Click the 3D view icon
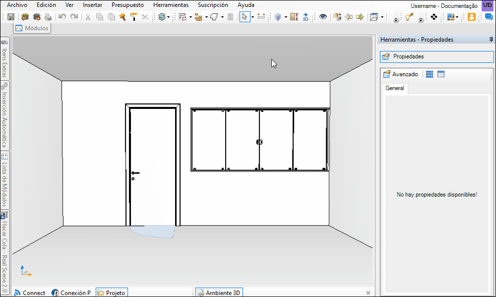 [306, 17]
